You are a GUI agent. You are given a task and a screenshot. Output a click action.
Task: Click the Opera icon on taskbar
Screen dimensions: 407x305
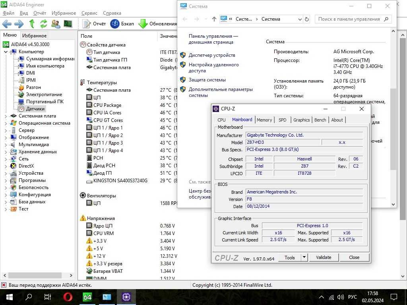(x=68, y=297)
